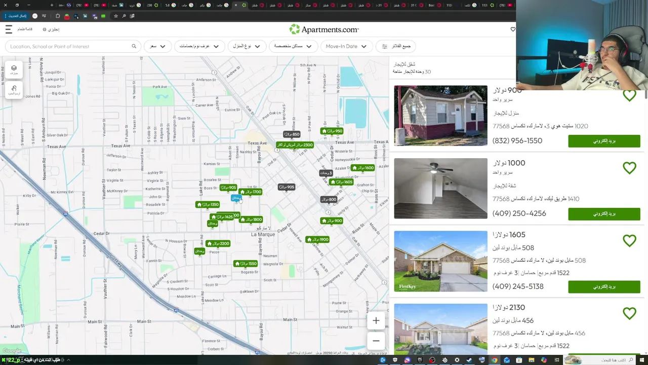Zoom in on the map
Viewport: 648px width, 365px height.
click(376, 320)
